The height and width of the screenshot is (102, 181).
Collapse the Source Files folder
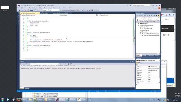click(x=139, y=32)
